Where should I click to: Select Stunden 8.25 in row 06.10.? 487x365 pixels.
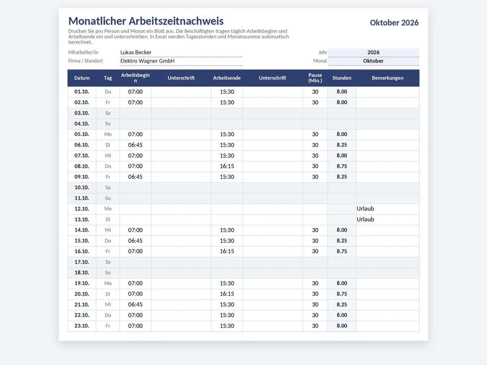(x=342, y=145)
